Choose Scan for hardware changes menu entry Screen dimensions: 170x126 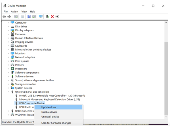[x=58, y=123]
